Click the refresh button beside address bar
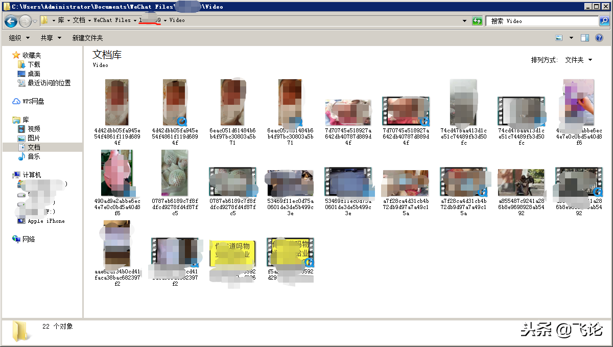 point(477,21)
